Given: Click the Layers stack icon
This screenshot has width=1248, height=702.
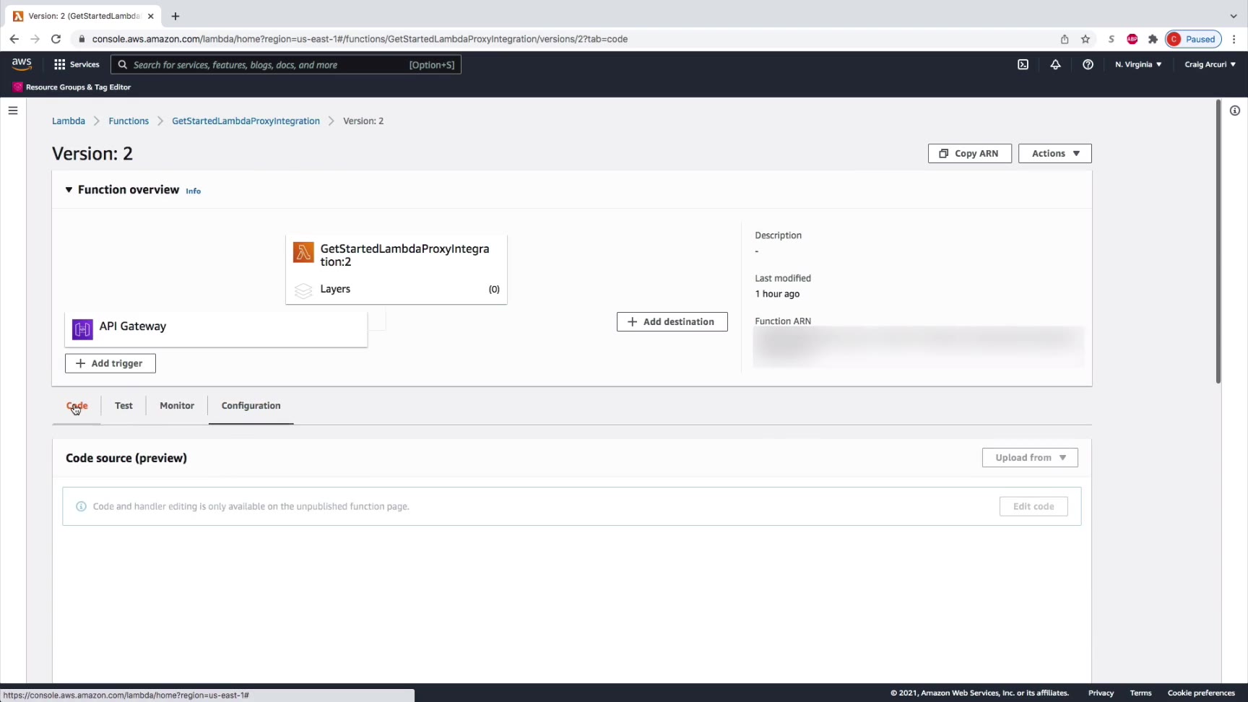Looking at the screenshot, I should (x=303, y=290).
